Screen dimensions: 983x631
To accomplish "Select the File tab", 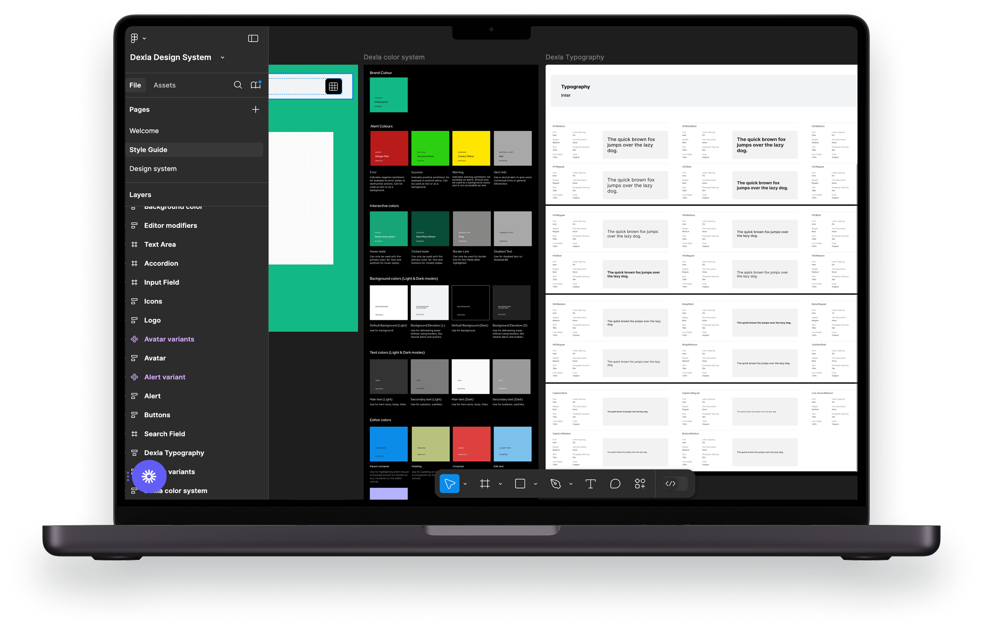I will click(x=135, y=85).
